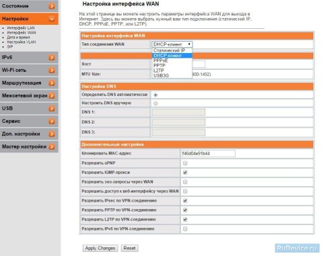Expand the IPv6 section arrow icon
The height and width of the screenshot is (256, 323).
(52, 58)
